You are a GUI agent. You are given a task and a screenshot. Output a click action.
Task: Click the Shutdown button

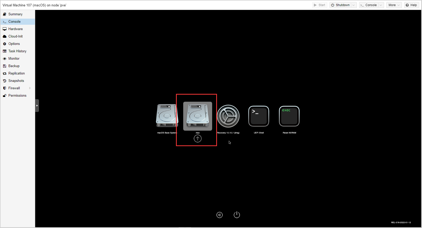coord(340,5)
